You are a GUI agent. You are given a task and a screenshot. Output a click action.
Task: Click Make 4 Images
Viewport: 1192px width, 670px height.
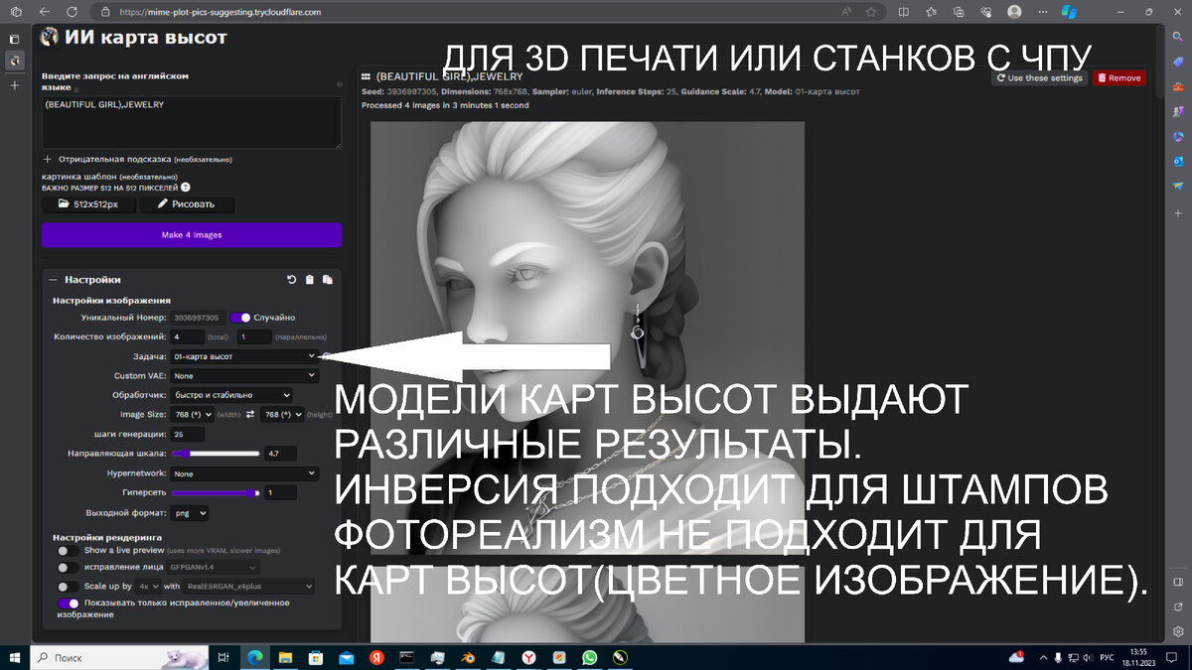pyautogui.click(x=191, y=235)
